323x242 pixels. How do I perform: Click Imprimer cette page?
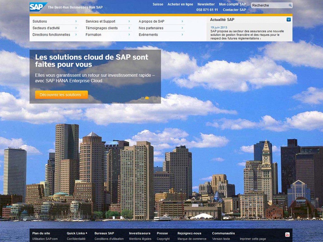click(253, 239)
